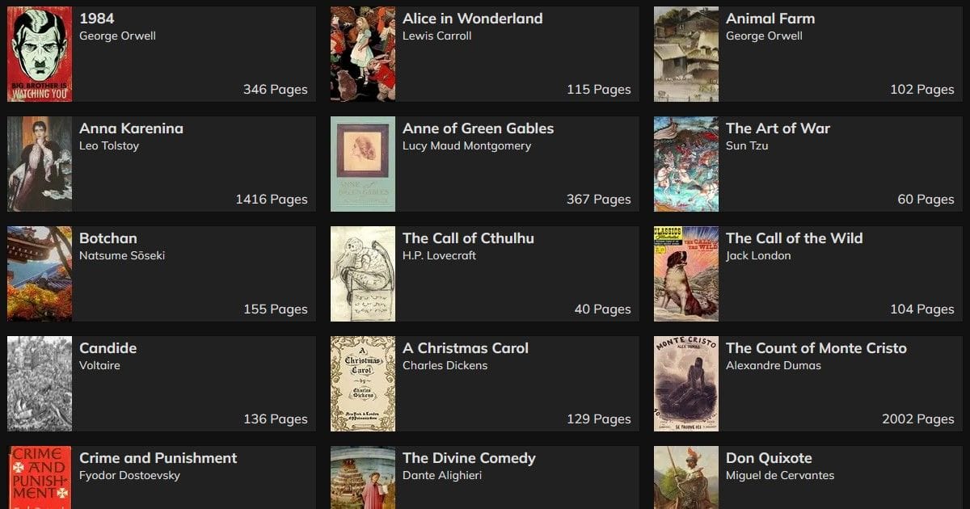Click the Animal Farm cover thumbnail
Viewport: 970px width, 509px height.
(x=686, y=54)
